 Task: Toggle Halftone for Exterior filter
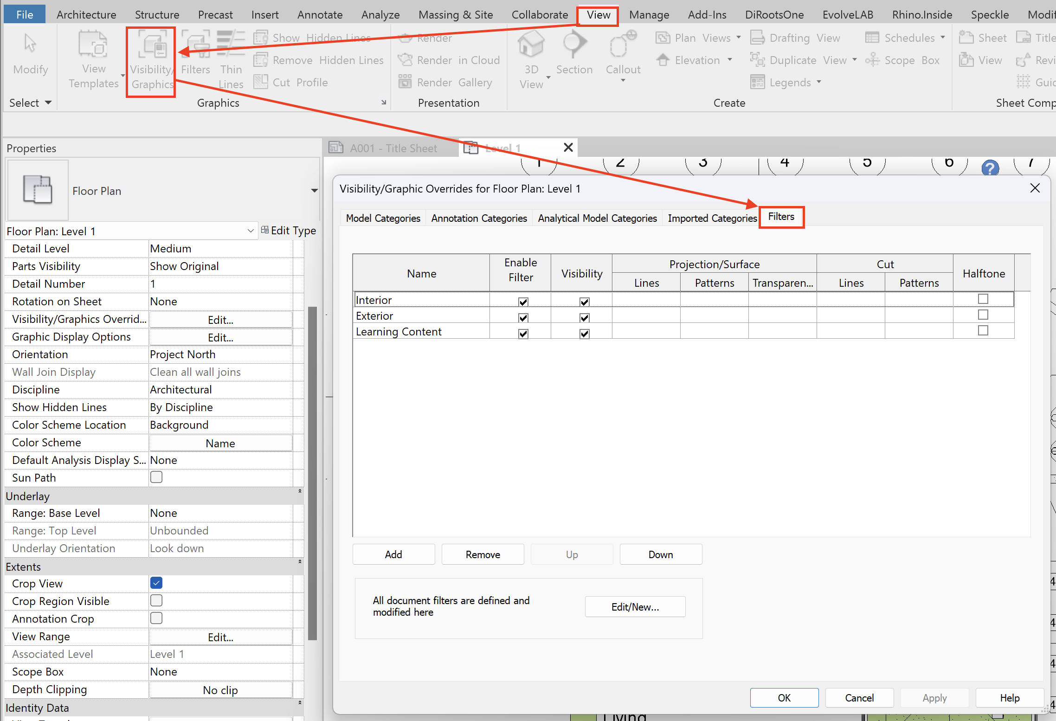click(x=983, y=315)
